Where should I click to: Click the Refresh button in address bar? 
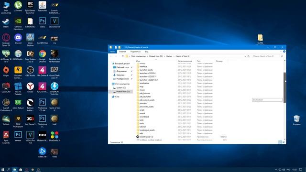click(249, 56)
